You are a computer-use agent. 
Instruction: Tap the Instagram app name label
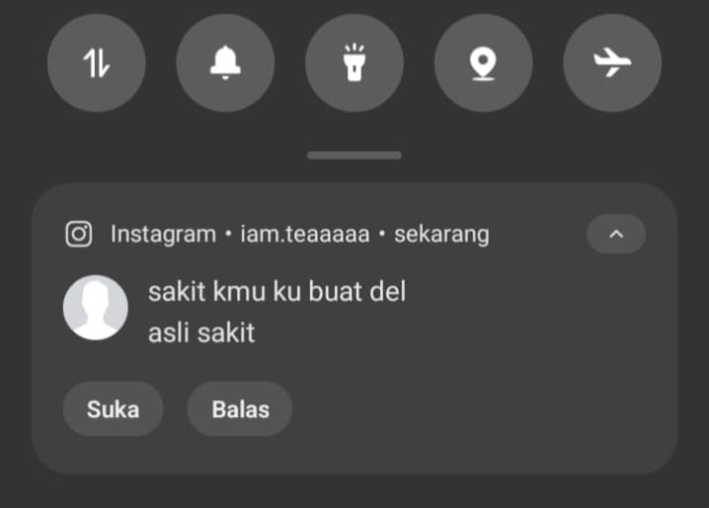click(163, 235)
